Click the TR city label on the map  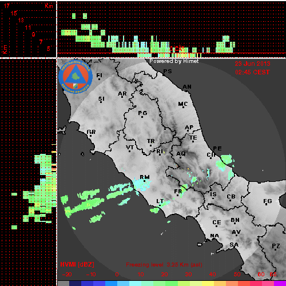click(151, 141)
